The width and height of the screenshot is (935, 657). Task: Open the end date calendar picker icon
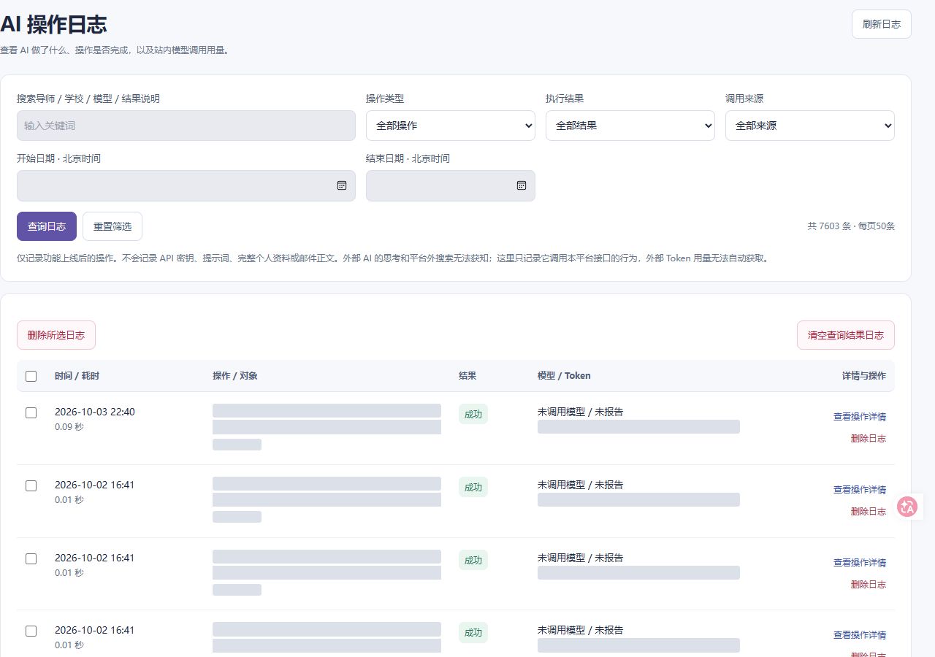point(522,185)
